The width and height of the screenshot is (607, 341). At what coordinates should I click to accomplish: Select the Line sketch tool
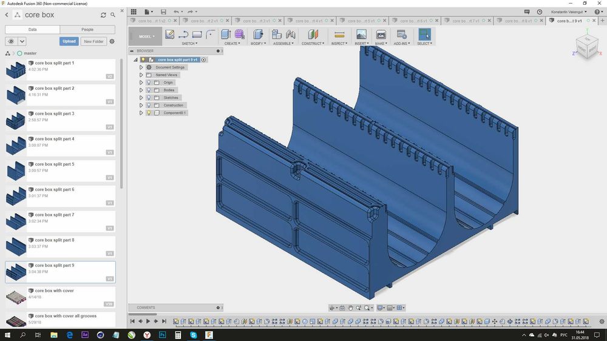click(183, 35)
